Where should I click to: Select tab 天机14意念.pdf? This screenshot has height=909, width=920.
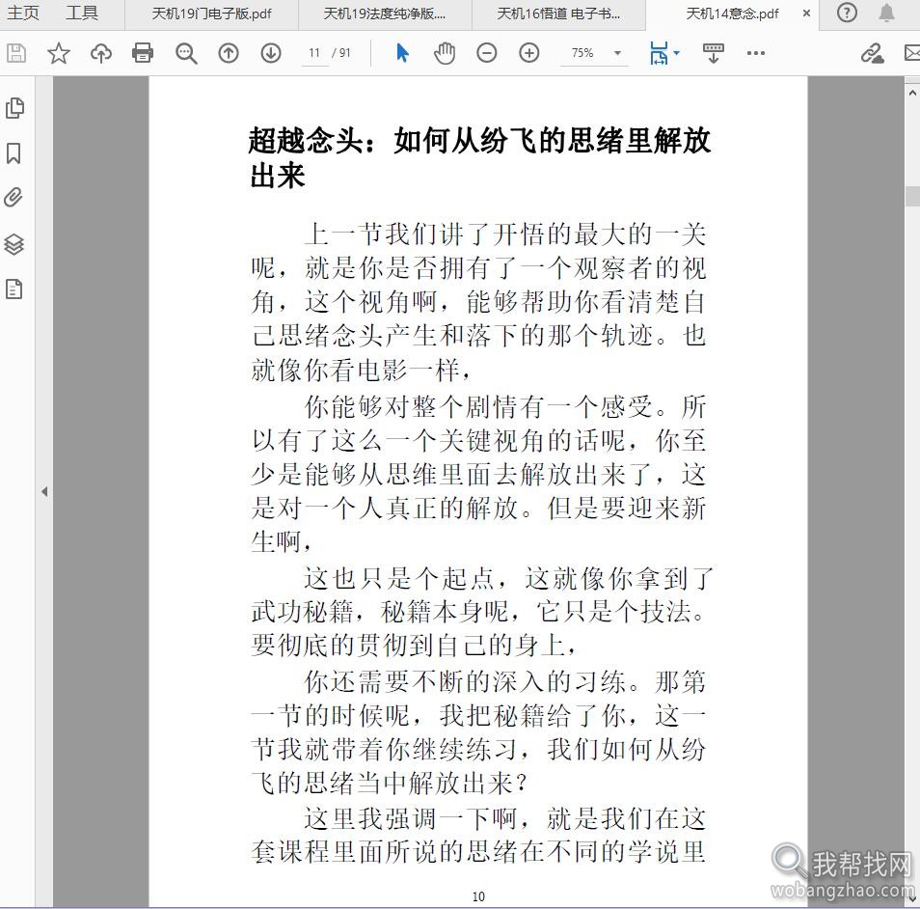pos(733,14)
